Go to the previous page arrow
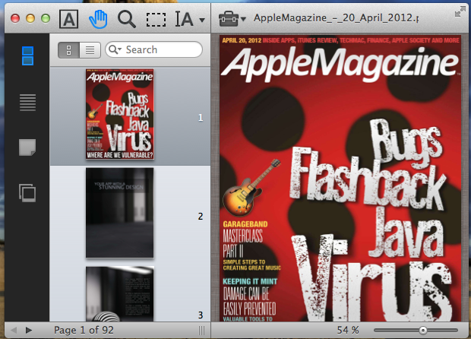 pos(14,331)
